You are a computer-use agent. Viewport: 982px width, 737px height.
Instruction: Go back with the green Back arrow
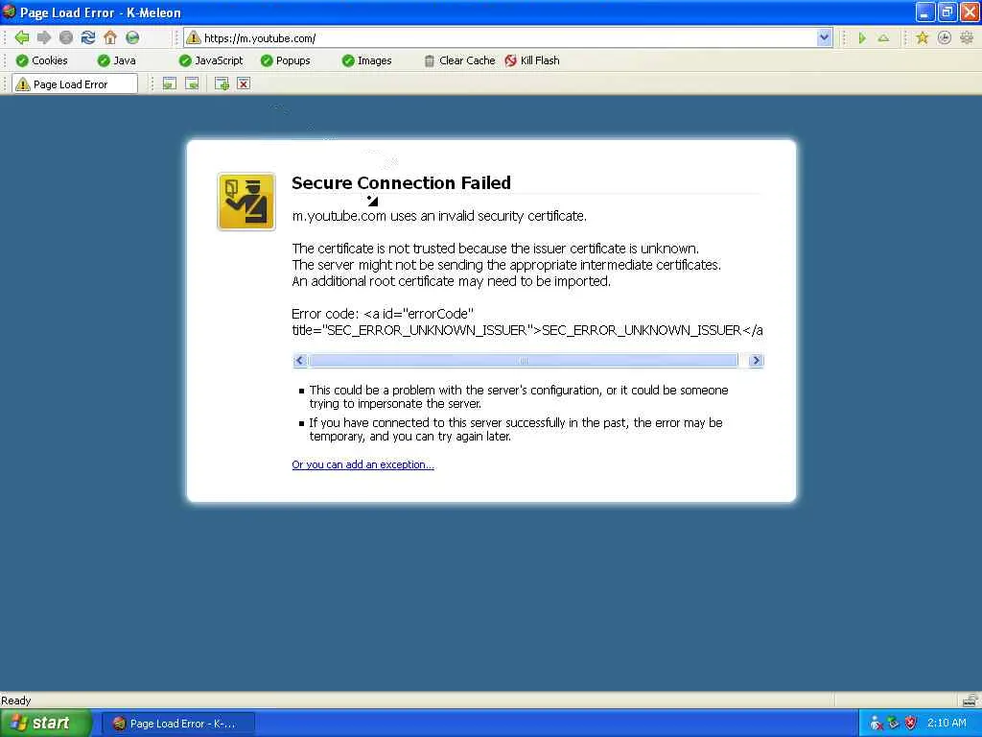pos(22,37)
